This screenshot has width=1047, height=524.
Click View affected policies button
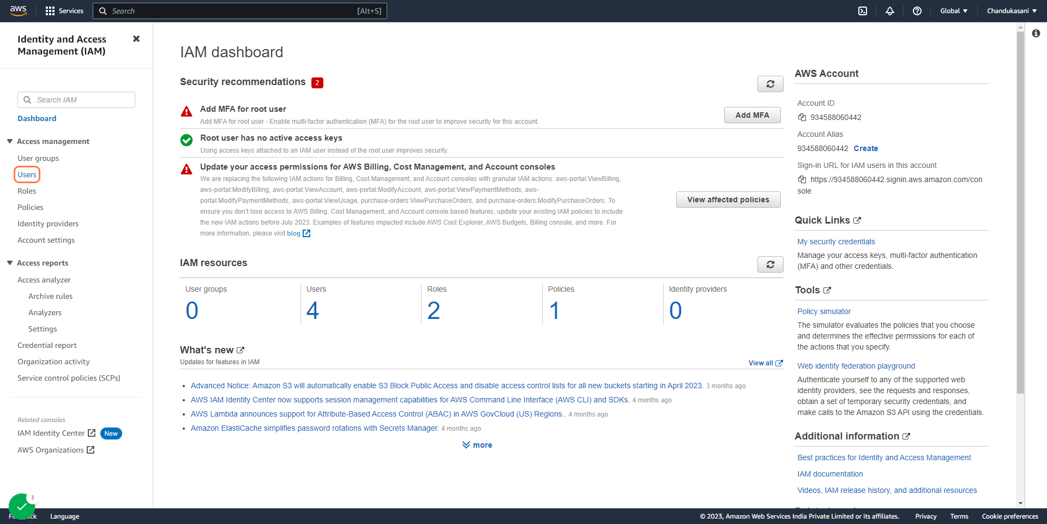(728, 200)
